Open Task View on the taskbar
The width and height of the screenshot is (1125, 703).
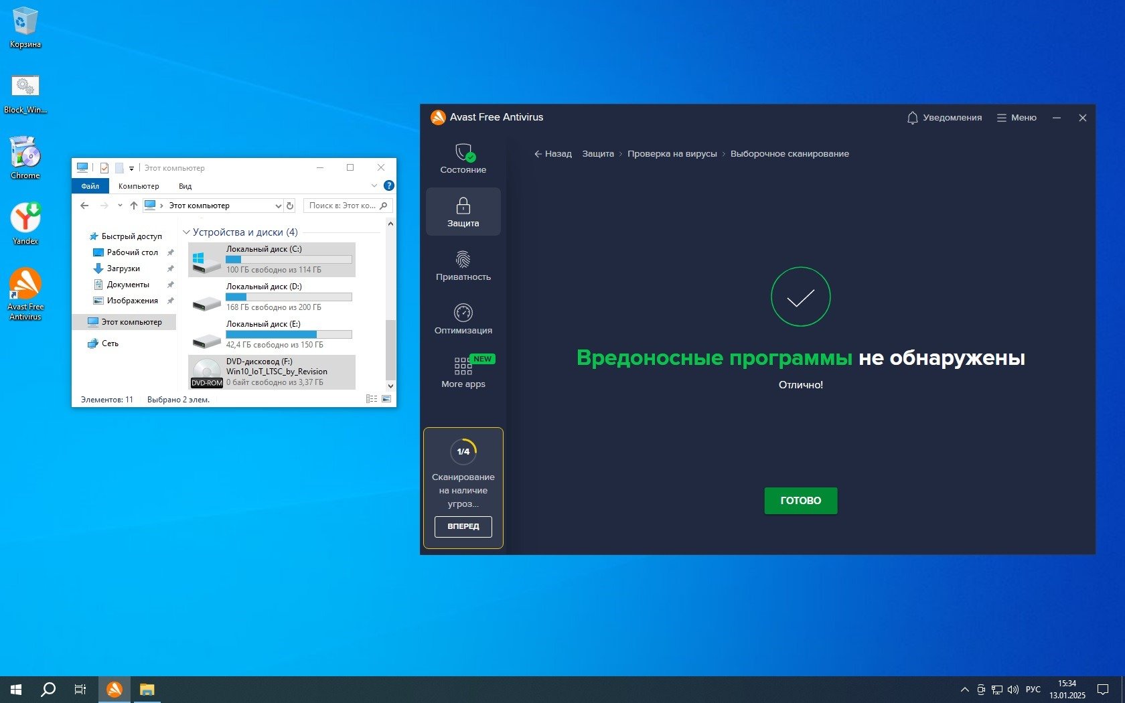(x=80, y=690)
